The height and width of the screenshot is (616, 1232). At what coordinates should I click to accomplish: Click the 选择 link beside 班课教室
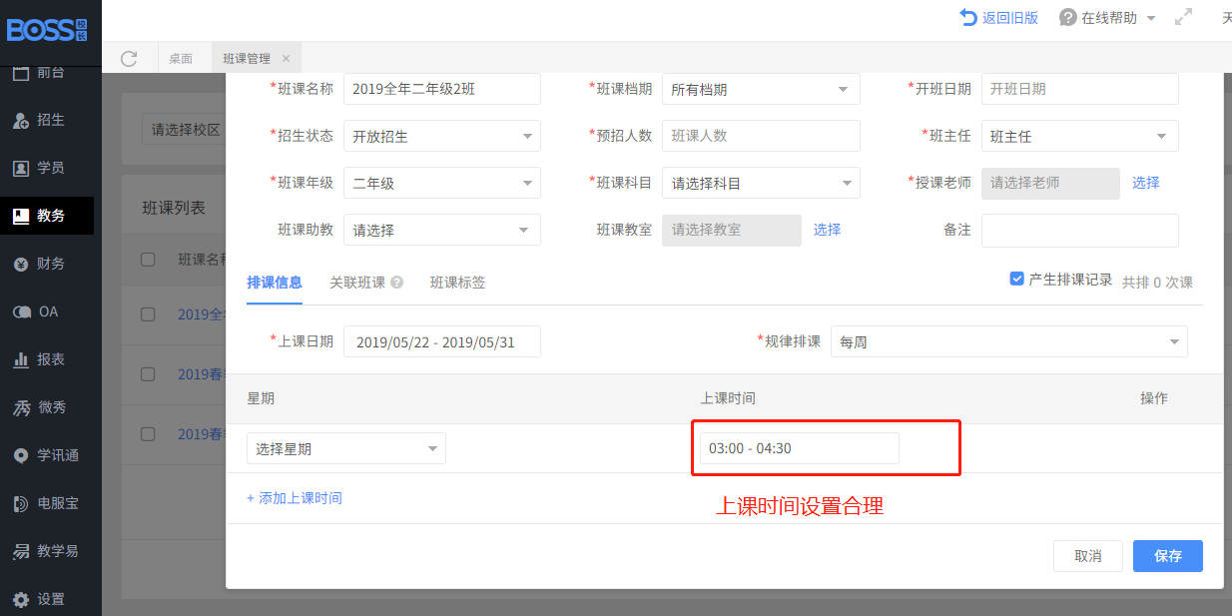[828, 230]
